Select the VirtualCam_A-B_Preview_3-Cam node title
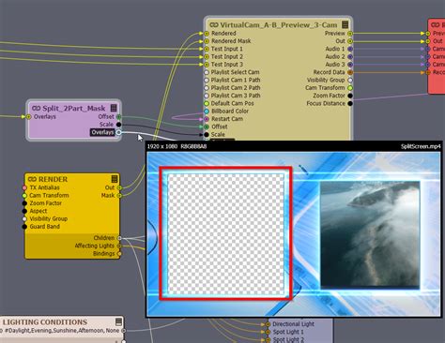The height and width of the screenshot is (343, 445). [279, 25]
